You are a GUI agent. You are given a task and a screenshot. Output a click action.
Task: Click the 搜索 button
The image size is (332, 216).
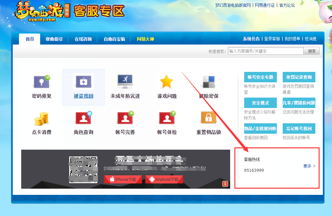pyautogui.click(x=312, y=51)
